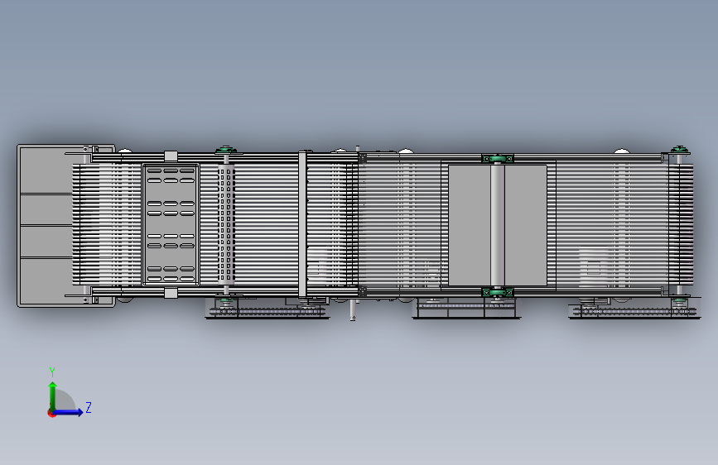The height and width of the screenshot is (465, 718).
Task: Pick the small square block on the upper left rail
Action: click(171, 156)
